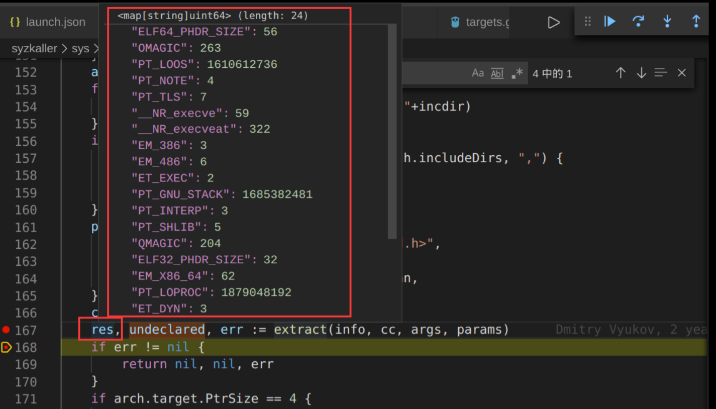Click line number 170 in the gutter
This screenshot has width=716, height=409.
pyautogui.click(x=26, y=382)
